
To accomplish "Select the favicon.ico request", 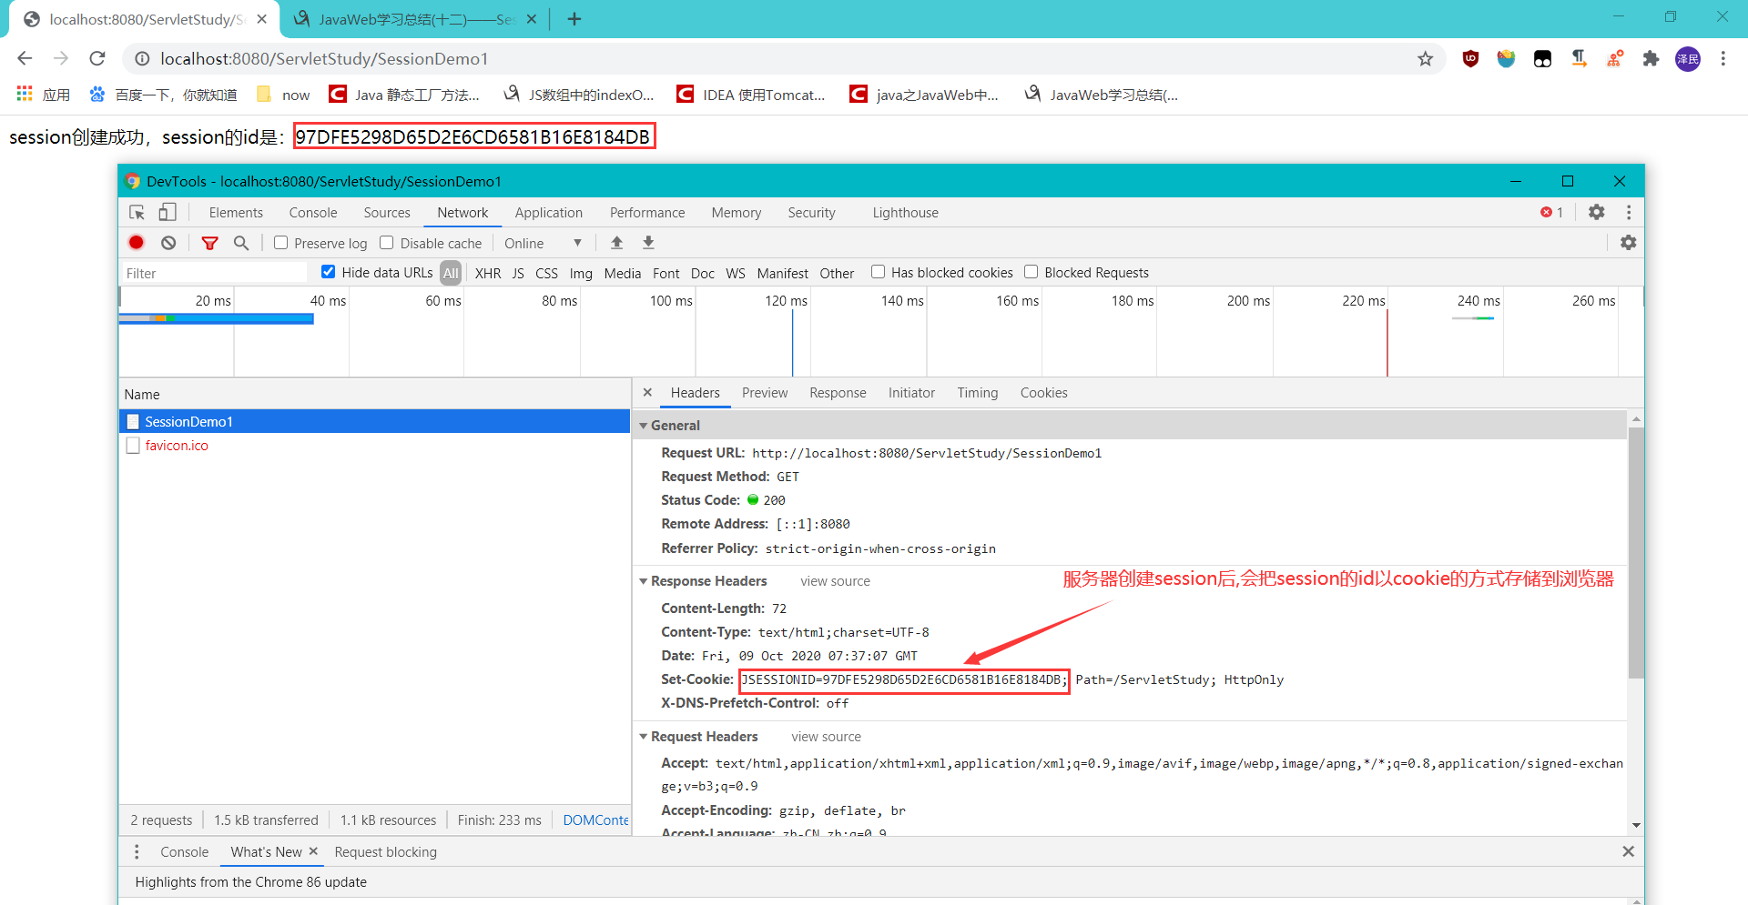I will coord(374,445).
